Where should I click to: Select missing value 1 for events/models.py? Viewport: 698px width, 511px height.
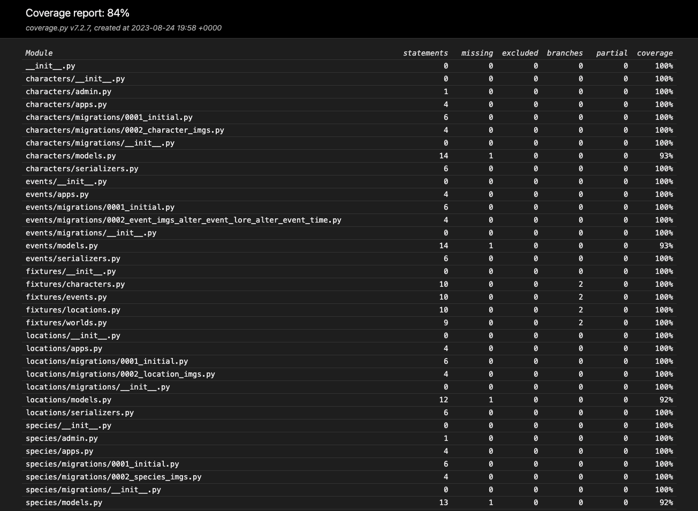coord(491,246)
